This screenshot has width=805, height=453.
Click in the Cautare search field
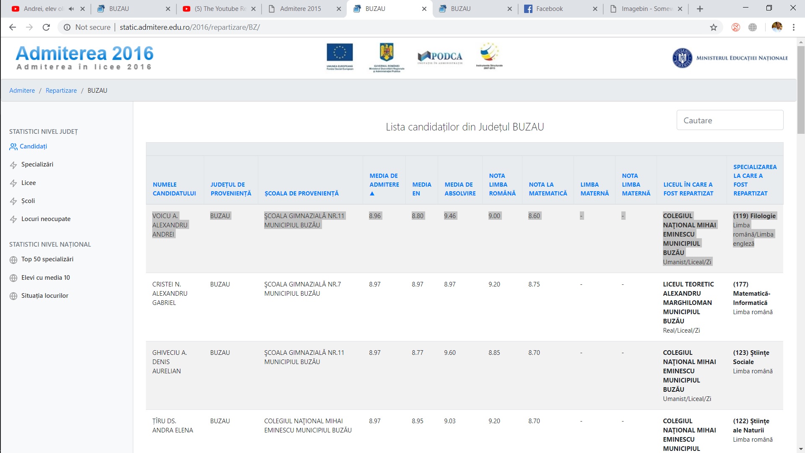(x=730, y=120)
